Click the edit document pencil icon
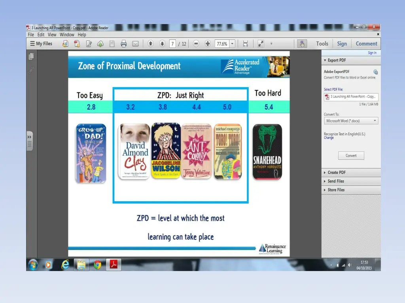The height and width of the screenshot is (303, 405). coord(89,44)
